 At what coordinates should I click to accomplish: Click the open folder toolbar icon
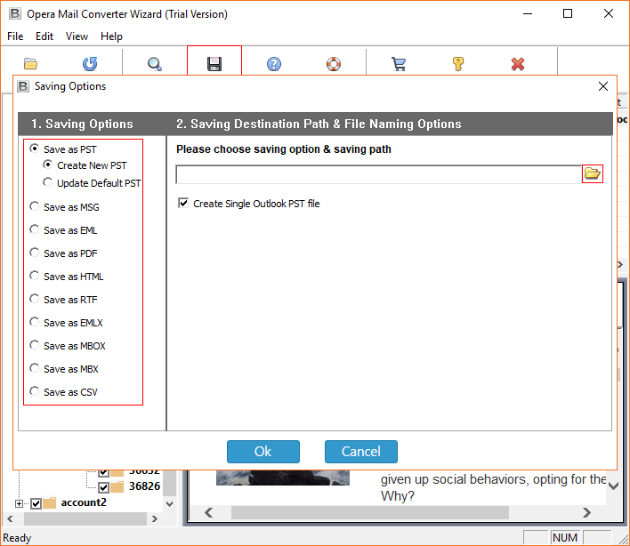pos(30,64)
